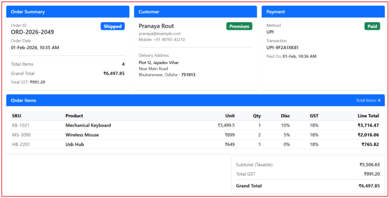Click Total GST ₹991.20 in Order Summary
This screenshot has width=389, height=198.
pos(28,82)
